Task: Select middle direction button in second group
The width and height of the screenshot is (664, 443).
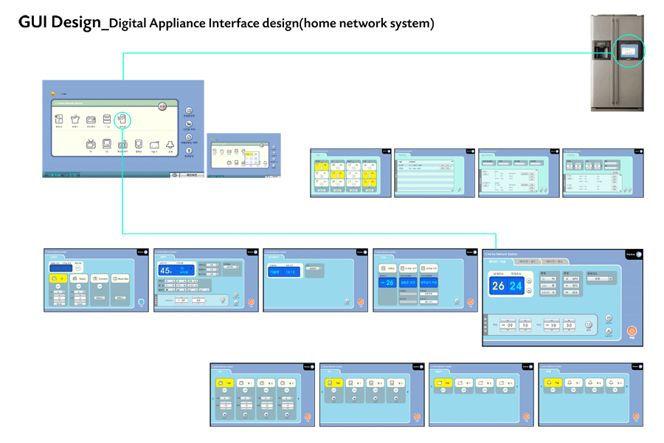Action: point(571,286)
